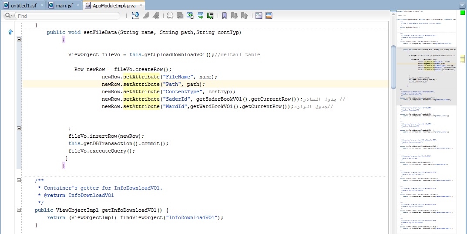The width and height of the screenshot is (467, 234).
Task: Collapse the getInfoDownloadVO1 method
Action: (19, 210)
